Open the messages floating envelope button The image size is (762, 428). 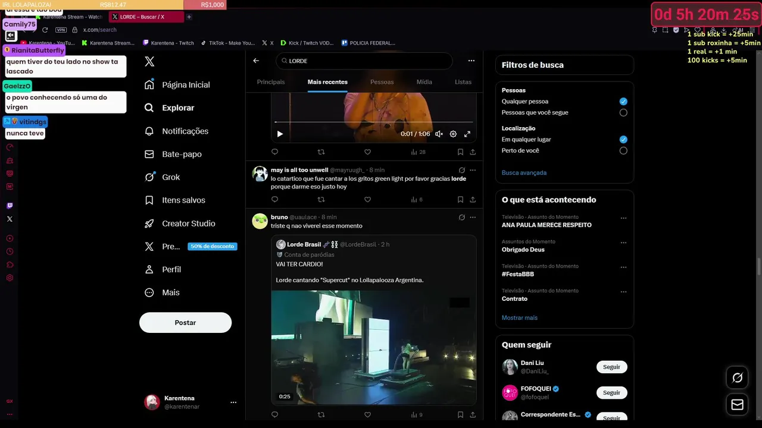[x=737, y=405]
